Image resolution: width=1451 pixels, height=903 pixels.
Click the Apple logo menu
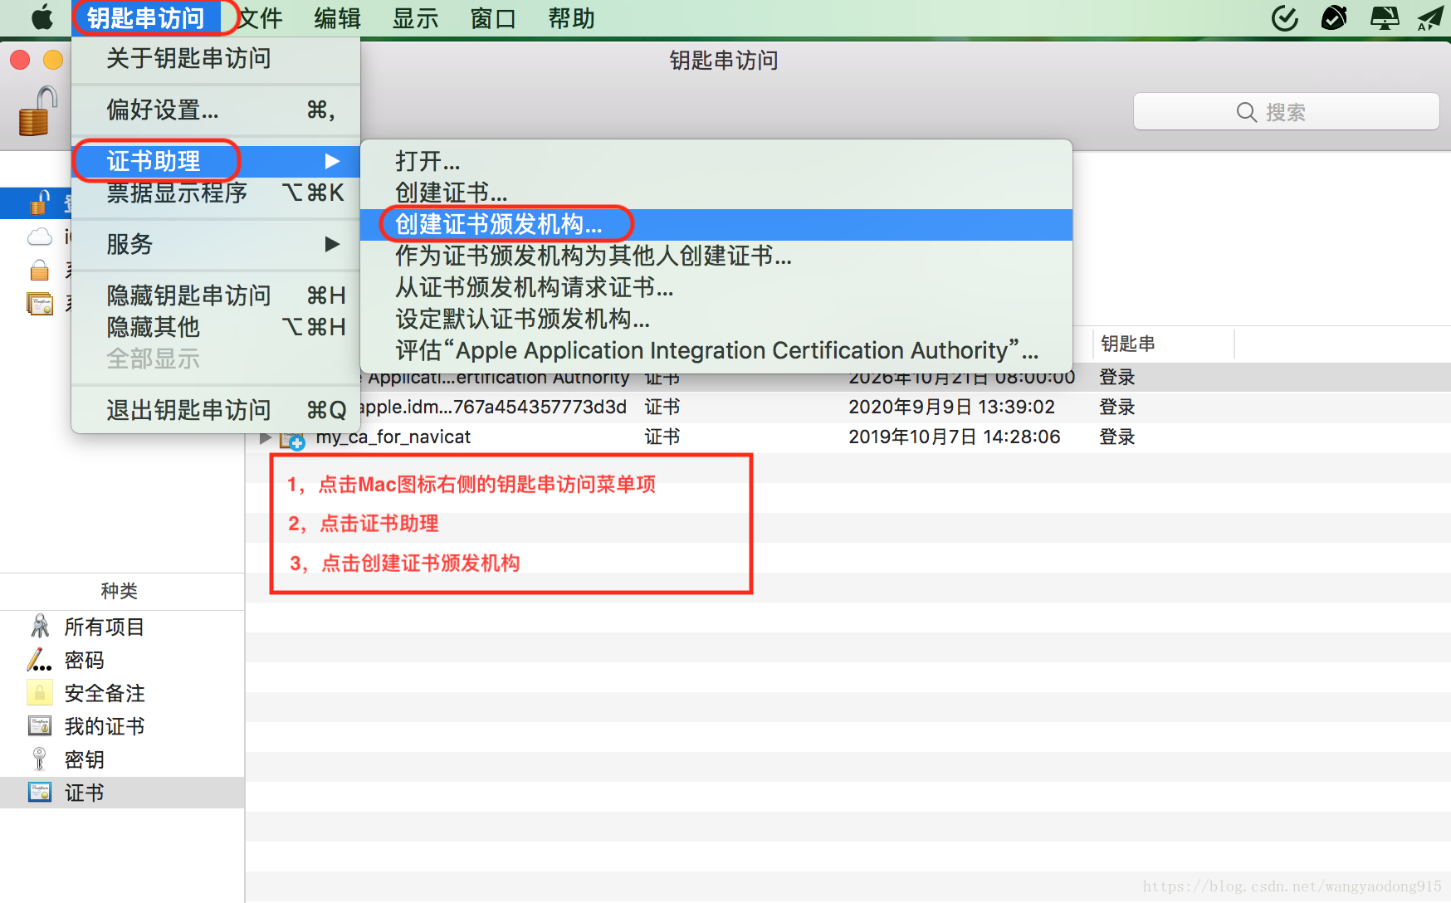tap(42, 17)
